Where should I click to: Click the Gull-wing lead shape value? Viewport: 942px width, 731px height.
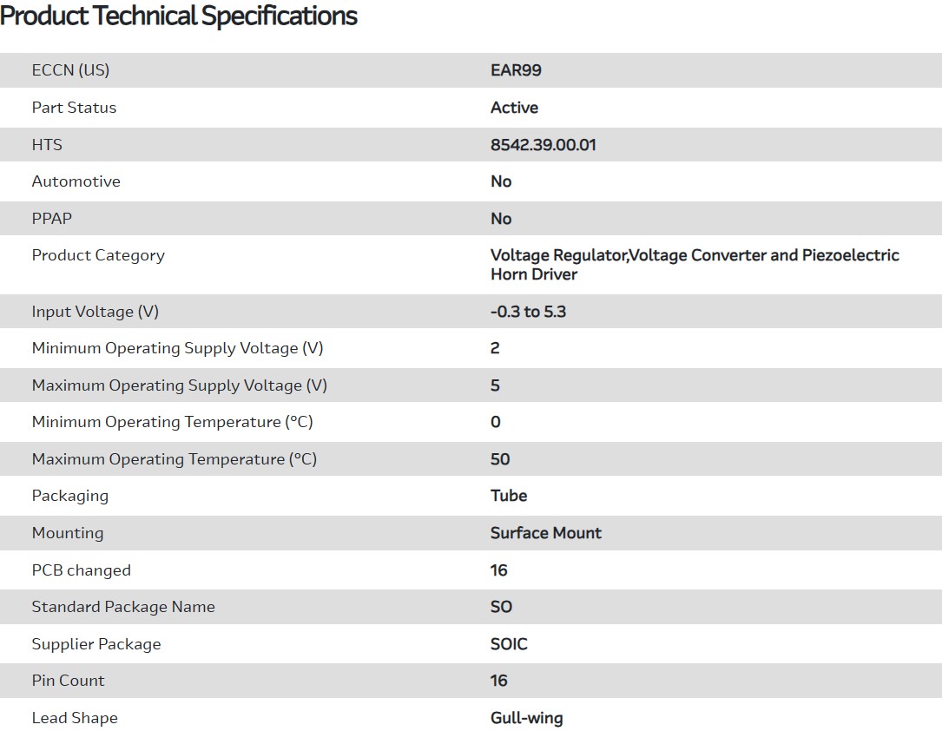coord(526,718)
